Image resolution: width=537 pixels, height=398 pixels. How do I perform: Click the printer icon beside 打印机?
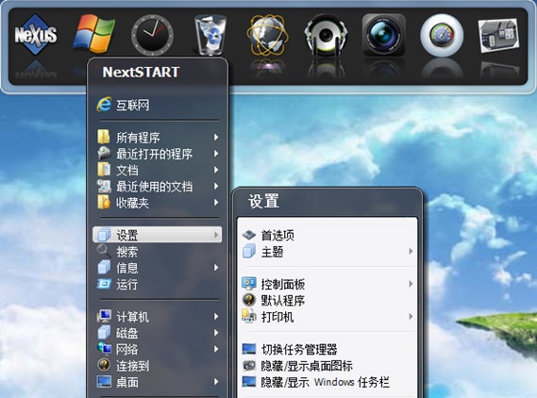point(249,316)
